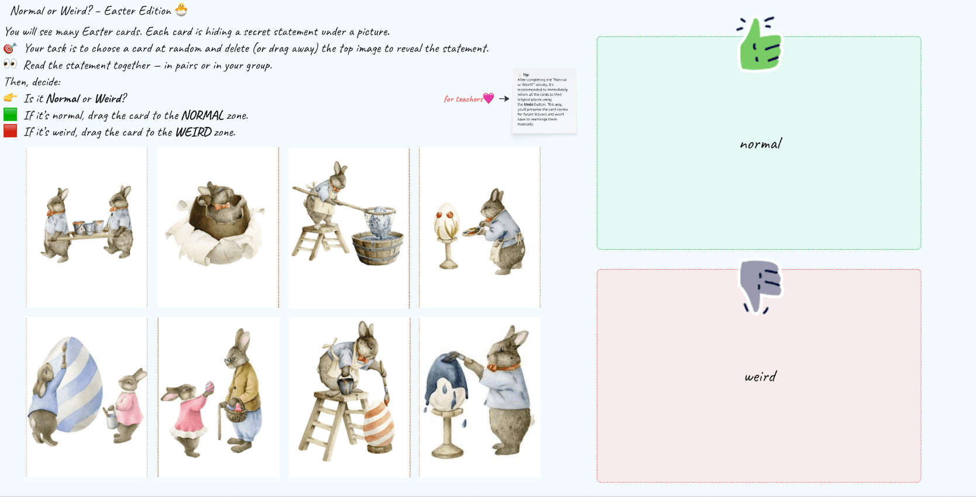The height and width of the screenshot is (497, 976).
Task: Click the chick emoji in the title
Action: 181,10
